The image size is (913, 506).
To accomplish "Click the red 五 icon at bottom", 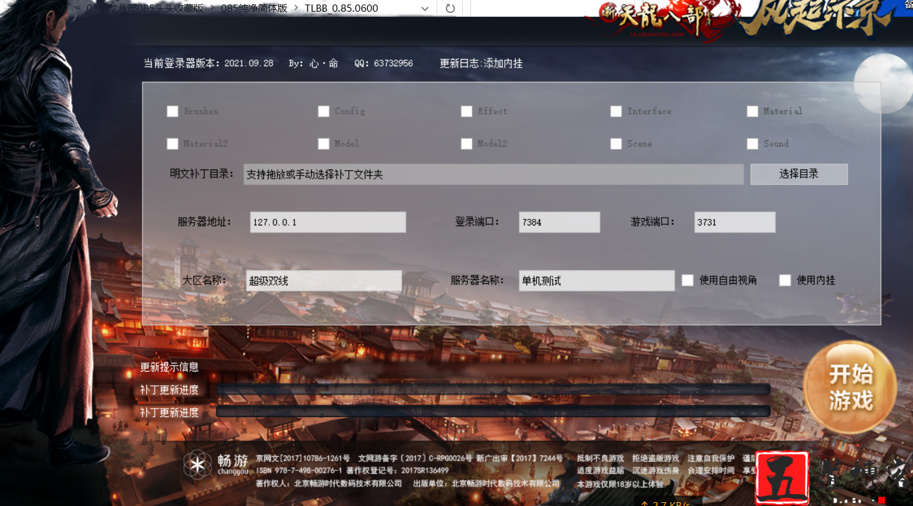I will point(781,478).
